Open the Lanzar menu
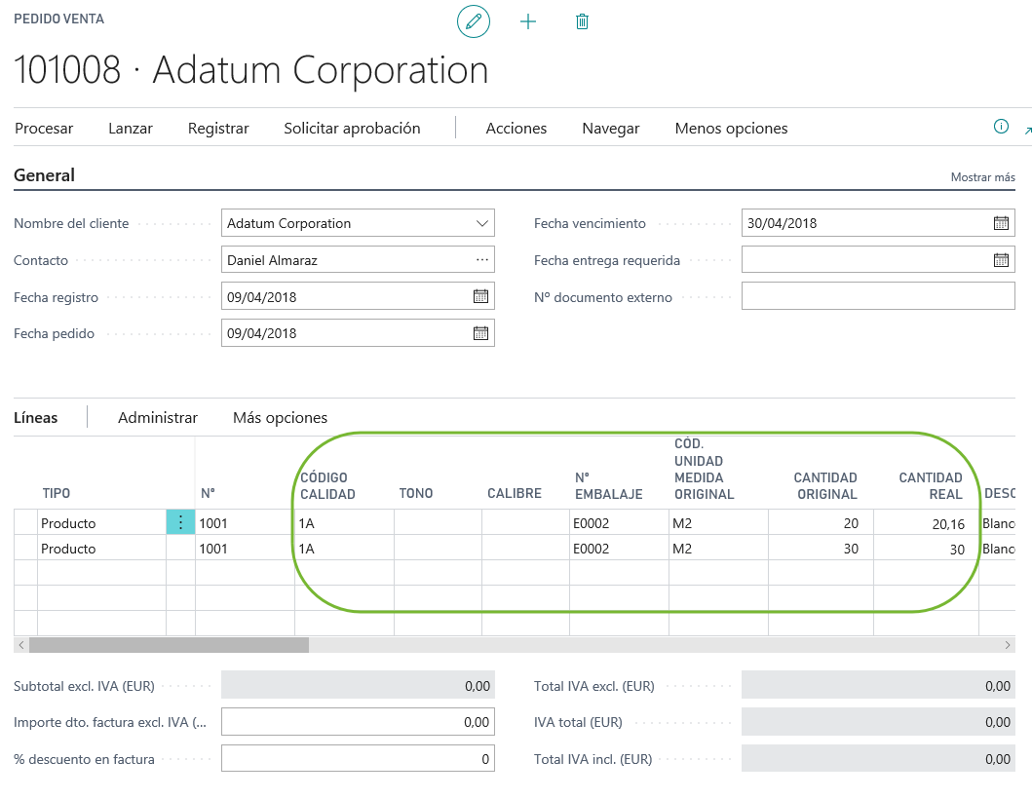This screenshot has width=1032, height=799. coord(131,129)
